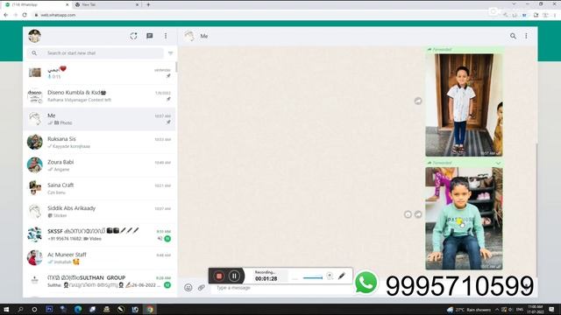Viewport: 561px width, 315px height.
Task: Click the Chrome icon in the taskbar
Action: (x=150, y=309)
